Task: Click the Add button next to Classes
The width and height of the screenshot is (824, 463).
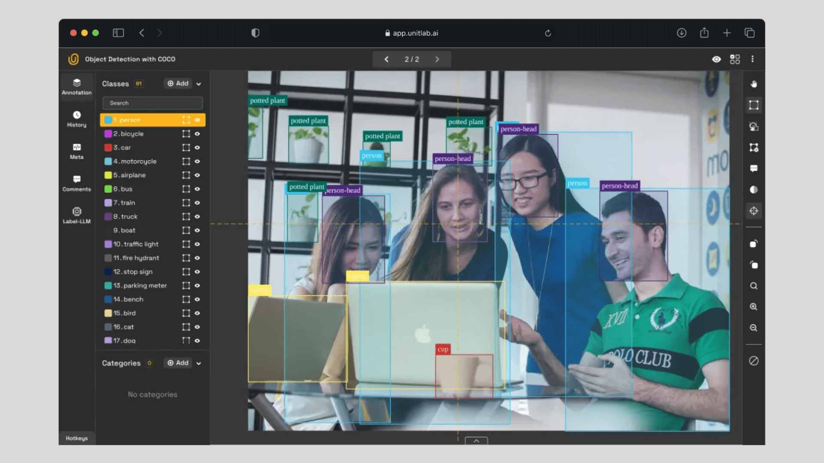Action: (x=177, y=84)
